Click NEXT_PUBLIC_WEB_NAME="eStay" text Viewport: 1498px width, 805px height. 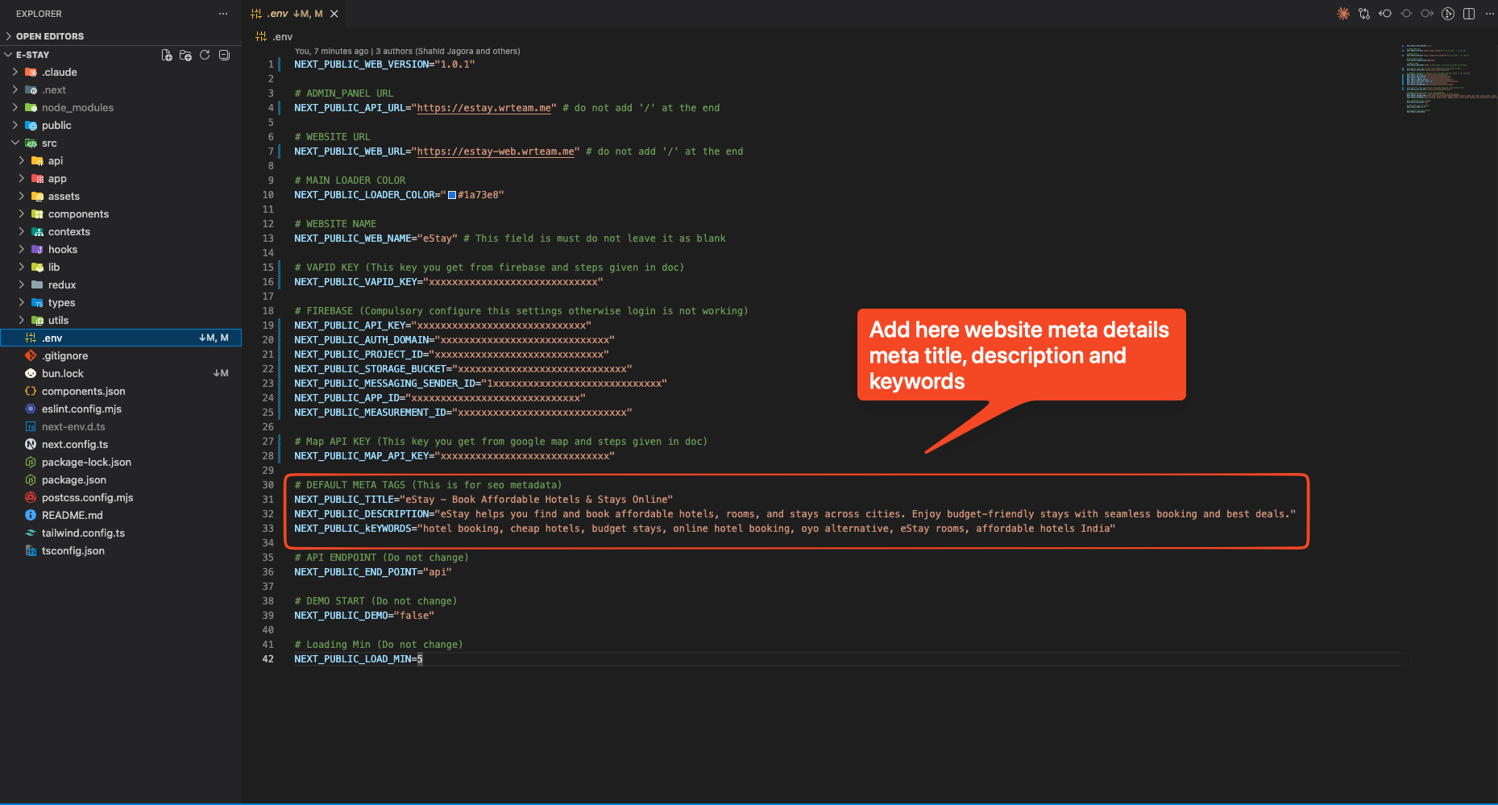[x=376, y=239]
